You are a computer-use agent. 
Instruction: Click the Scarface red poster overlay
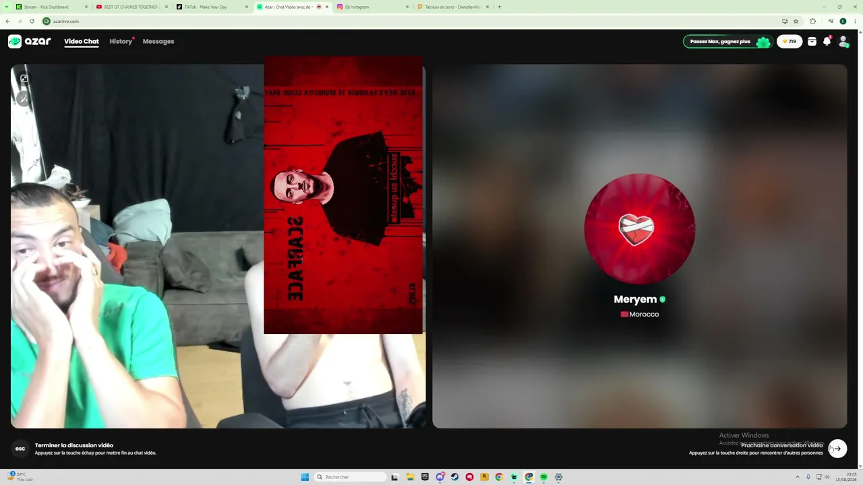point(343,195)
